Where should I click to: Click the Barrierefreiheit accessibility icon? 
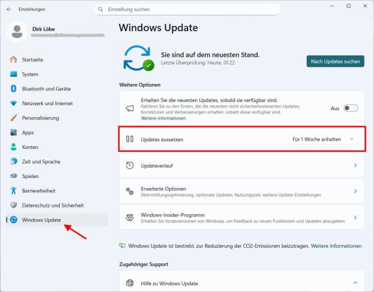click(x=14, y=191)
